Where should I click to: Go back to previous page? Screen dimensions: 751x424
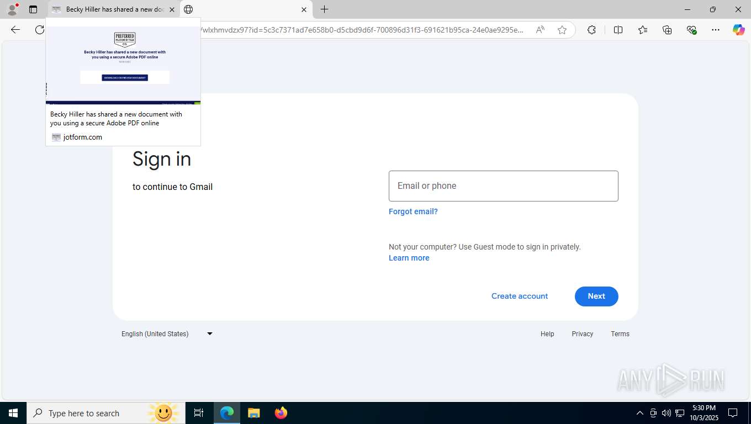coord(15,30)
